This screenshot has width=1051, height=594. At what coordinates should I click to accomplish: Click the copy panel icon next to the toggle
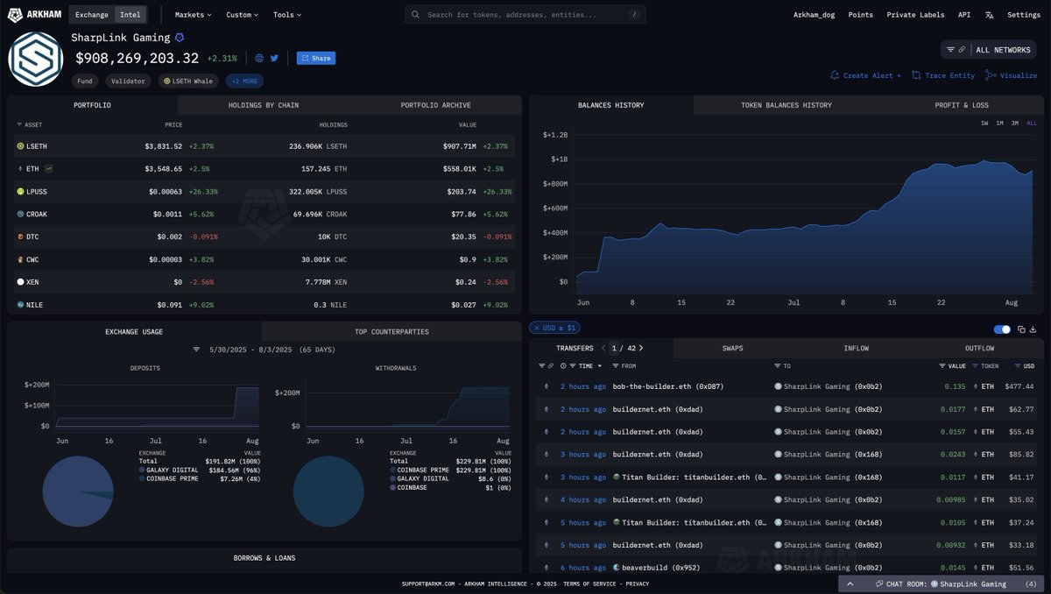click(x=1021, y=329)
